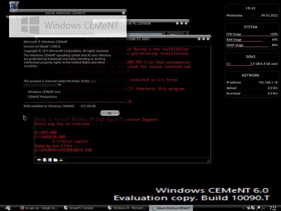Click the date 09.03.2022 in gadget
281x211 pixels.
(x=269, y=15)
